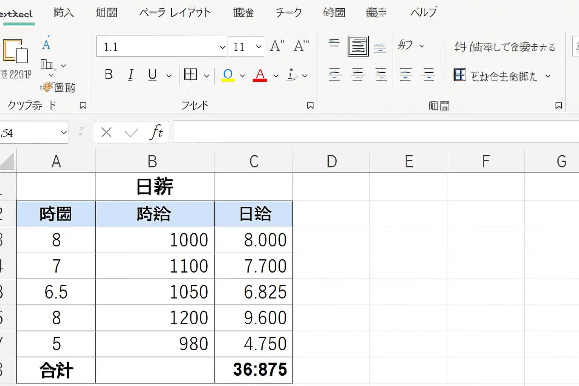Viewport: 579px width, 386px height.
Task: Click the format painter brush icon
Action: coord(47,87)
